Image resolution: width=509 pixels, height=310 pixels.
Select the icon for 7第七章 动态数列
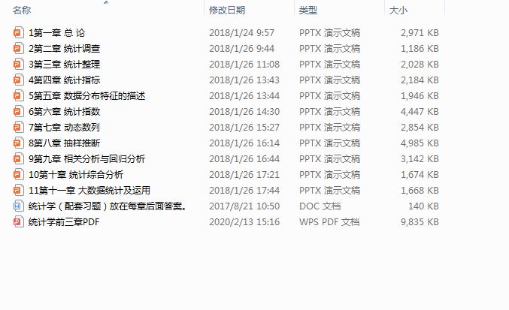[19, 128]
